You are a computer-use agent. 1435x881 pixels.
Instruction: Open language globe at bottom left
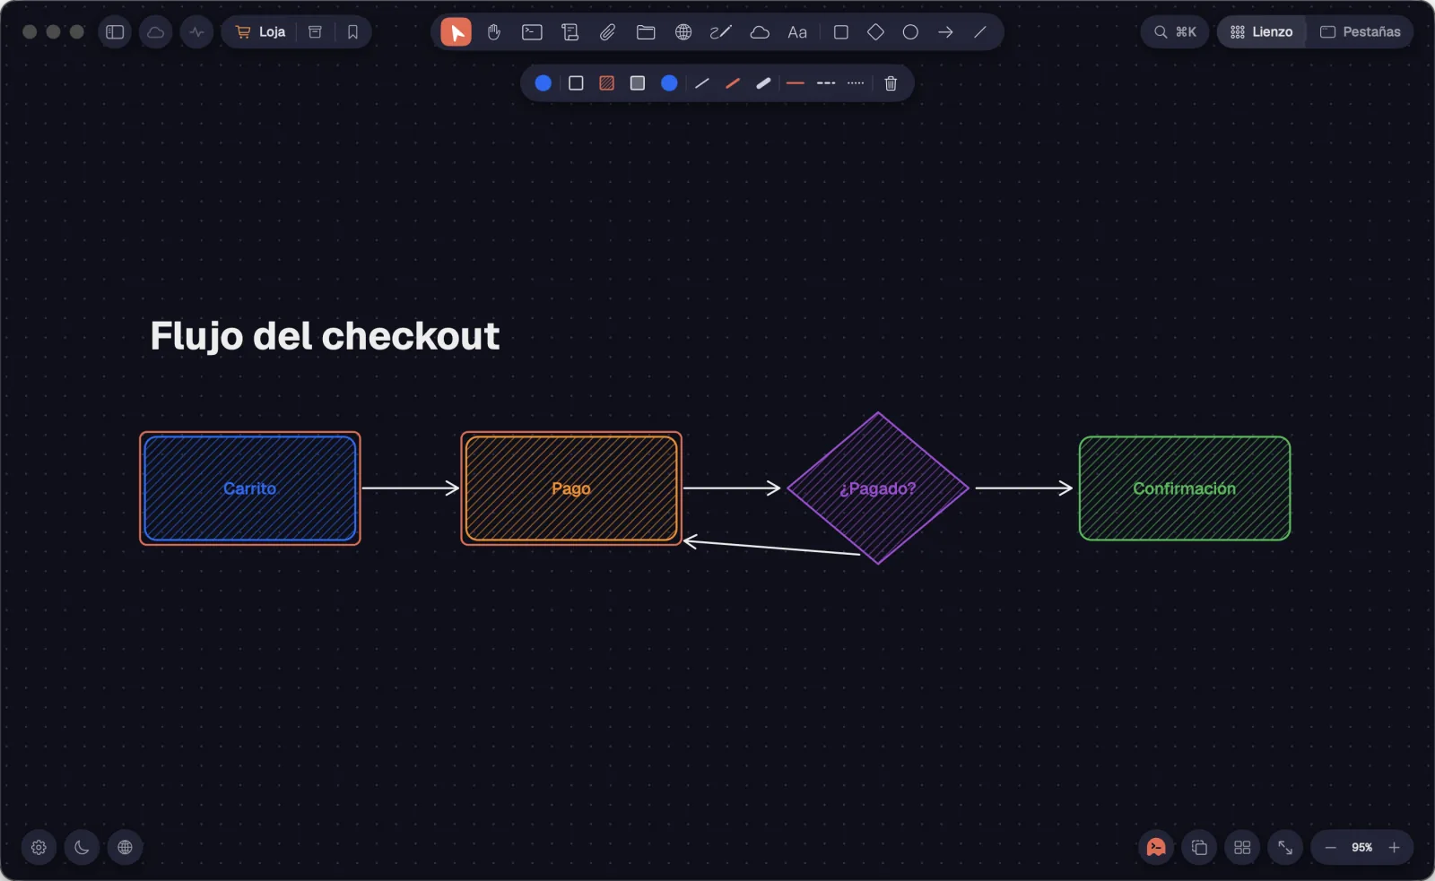[125, 848]
